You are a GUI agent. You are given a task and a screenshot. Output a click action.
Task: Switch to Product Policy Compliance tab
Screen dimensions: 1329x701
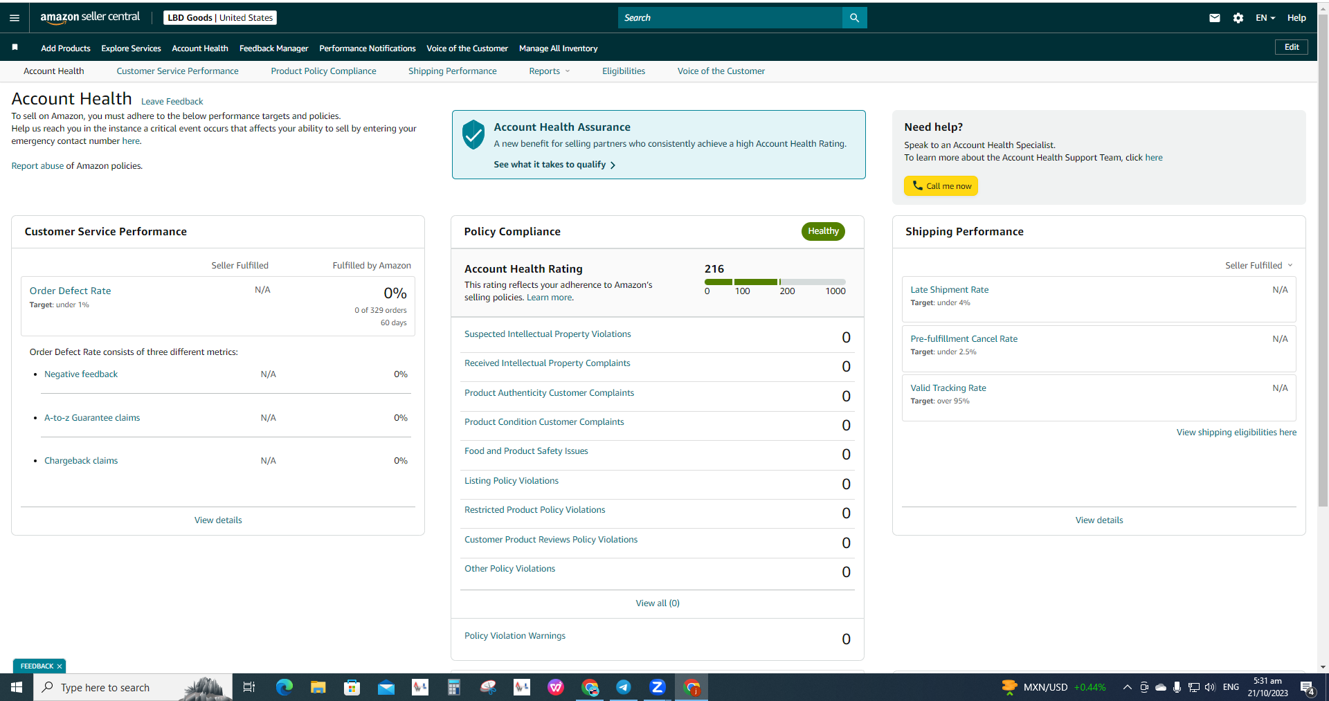(323, 71)
